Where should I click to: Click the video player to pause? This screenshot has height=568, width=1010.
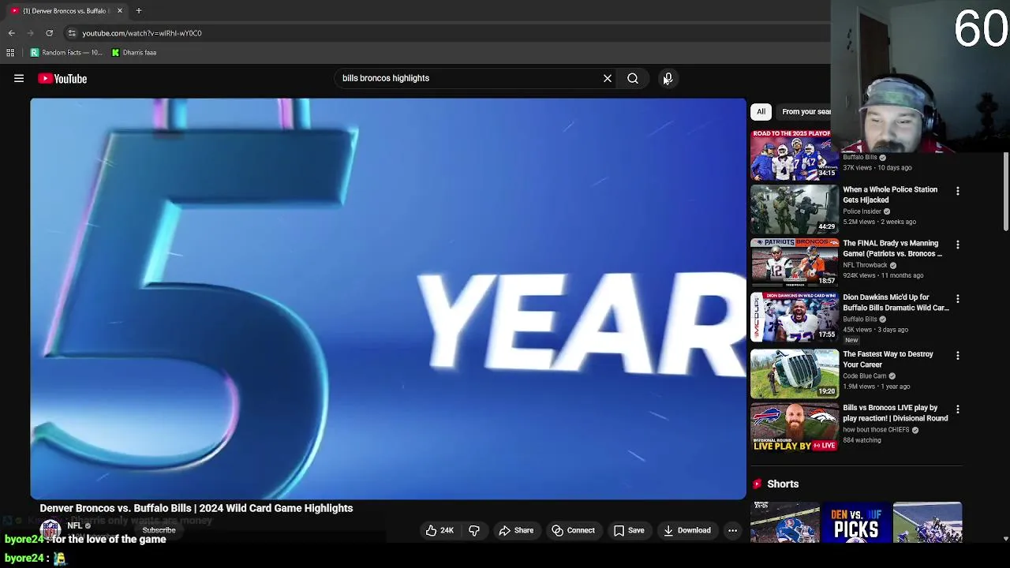[x=388, y=299]
